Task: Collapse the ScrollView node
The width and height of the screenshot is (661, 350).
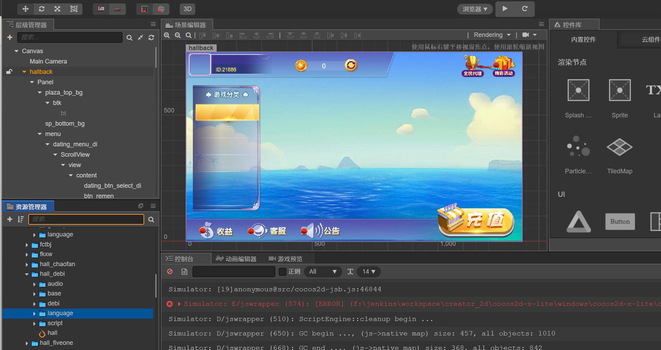Action: coord(55,155)
